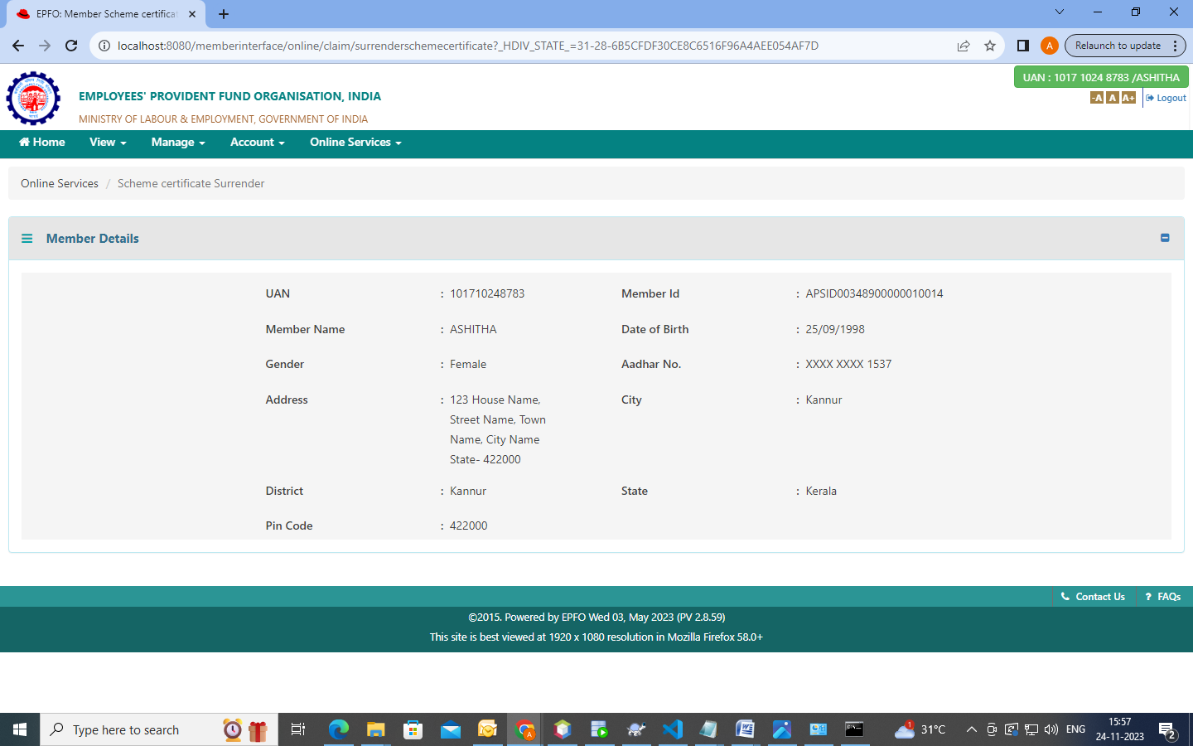Open Task View on the taskbar
The height and width of the screenshot is (746, 1193).
[298, 729]
